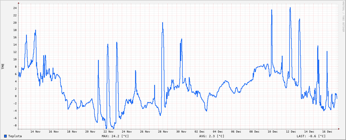Click the -8 value on the y-axis
The image size is (346, 140).
tap(15, 125)
